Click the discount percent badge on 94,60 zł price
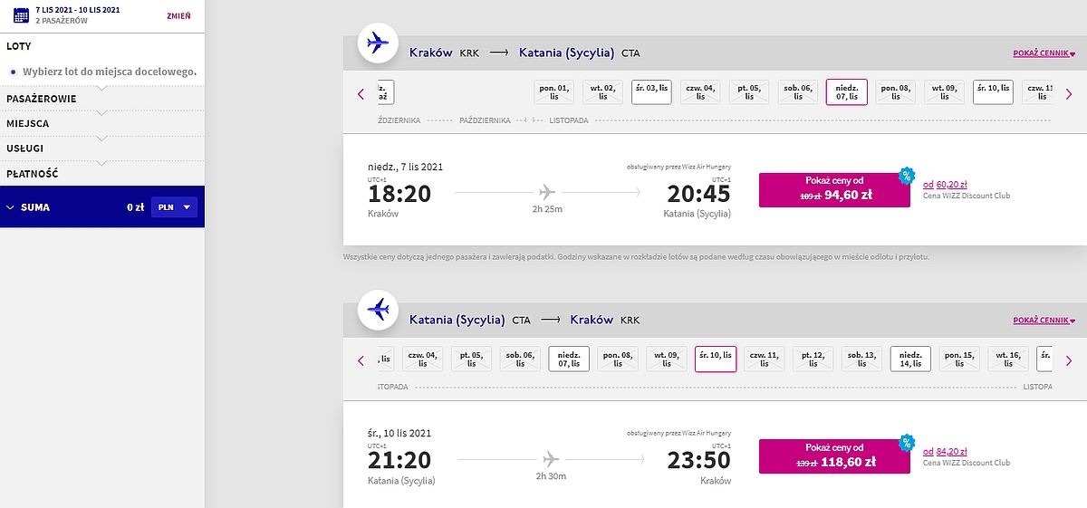 coord(906,176)
